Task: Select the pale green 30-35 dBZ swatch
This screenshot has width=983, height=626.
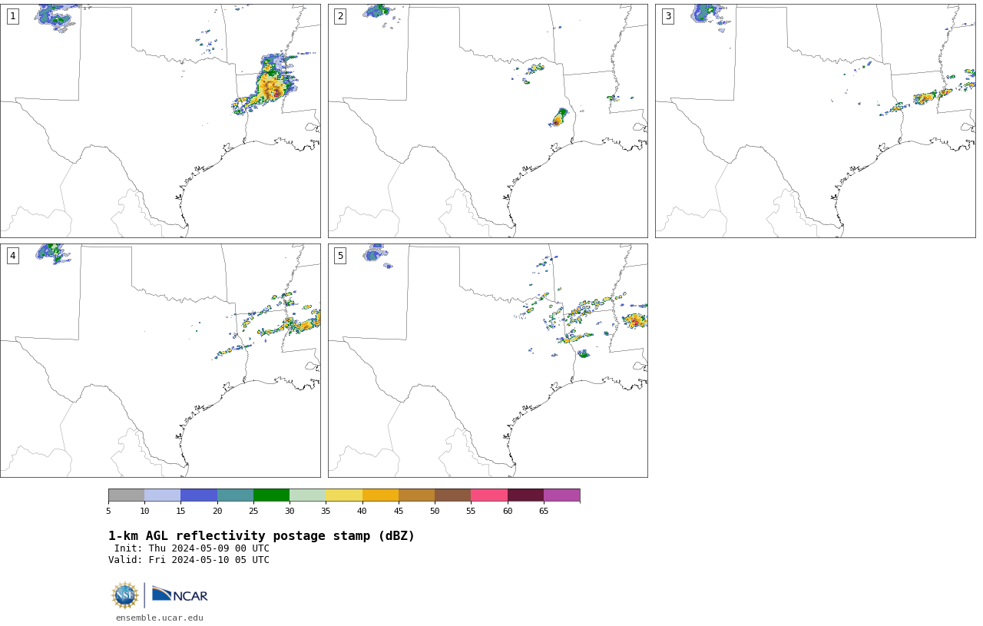Action: (x=308, y=495)
